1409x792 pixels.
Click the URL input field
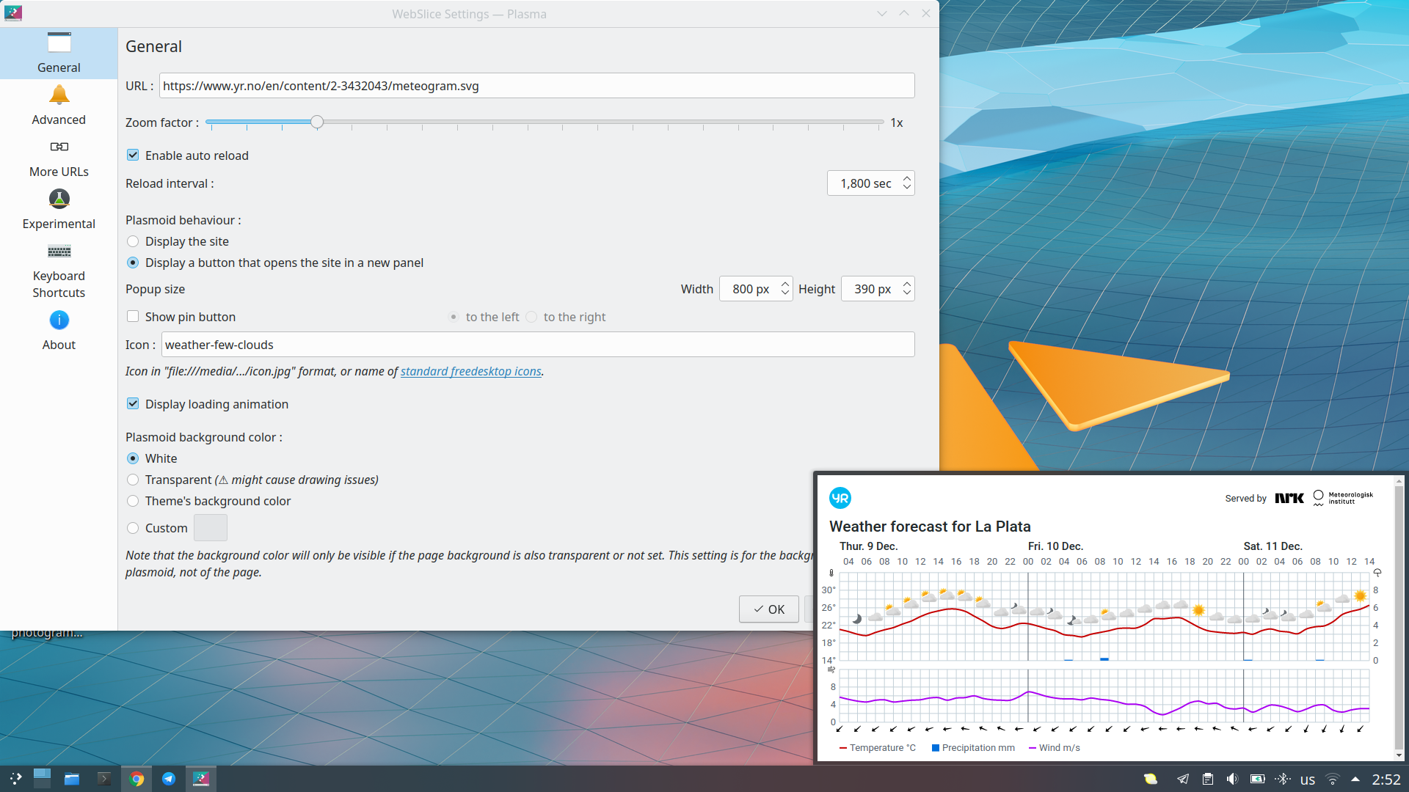pos(536,86)
